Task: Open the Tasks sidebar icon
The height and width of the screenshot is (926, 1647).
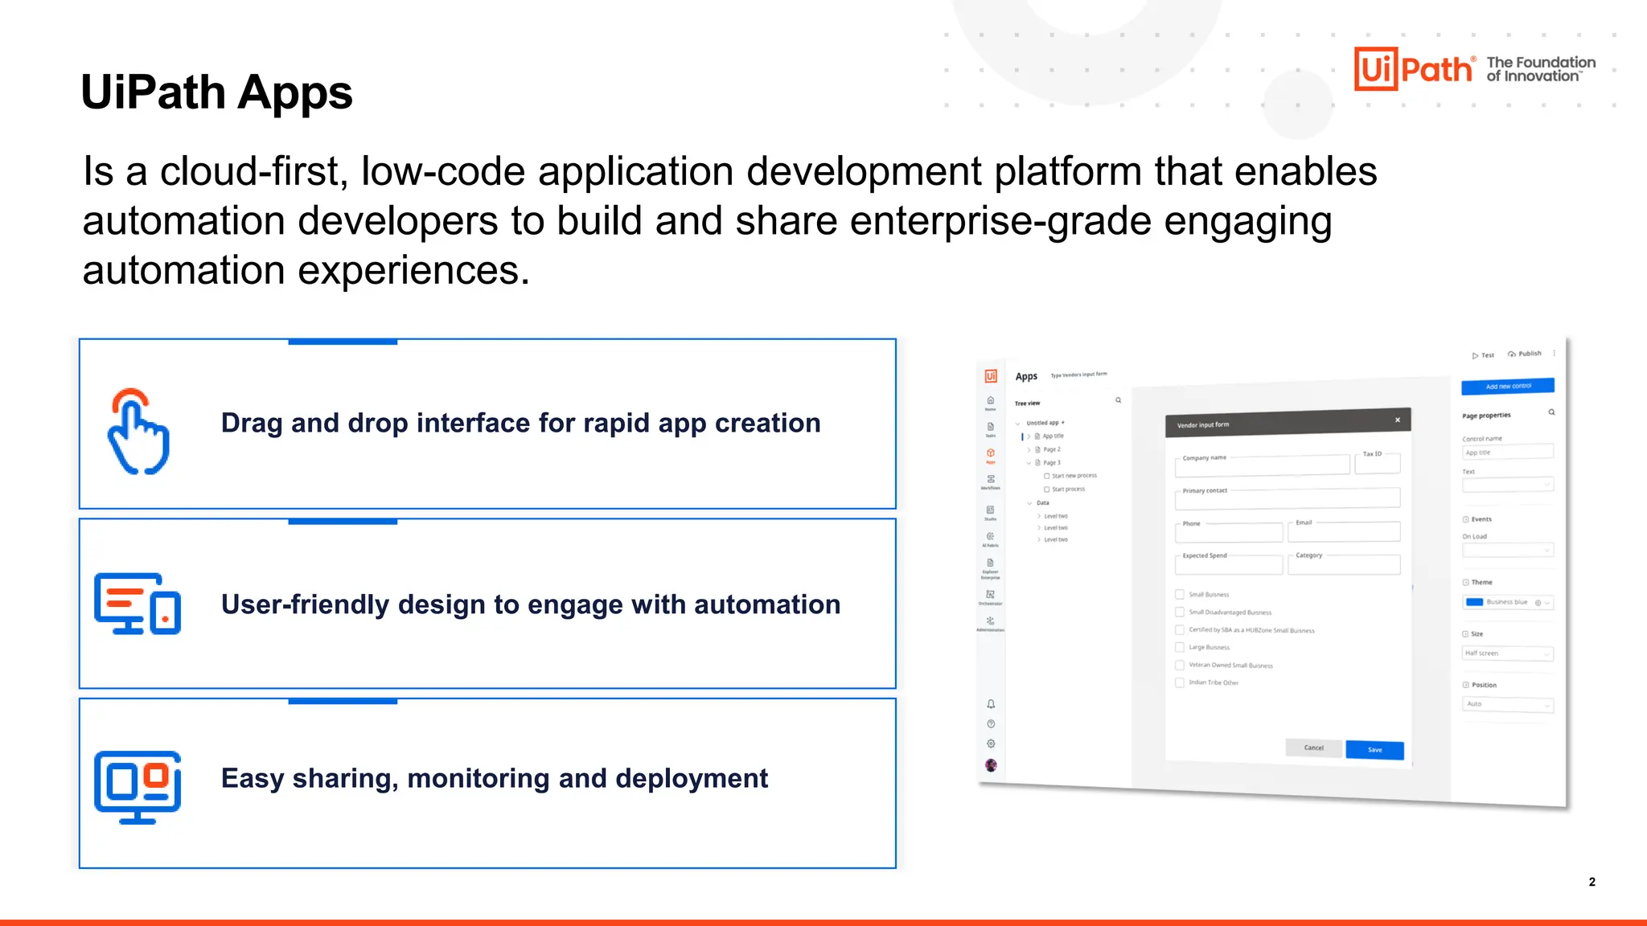Action: [x=990, y=428]
